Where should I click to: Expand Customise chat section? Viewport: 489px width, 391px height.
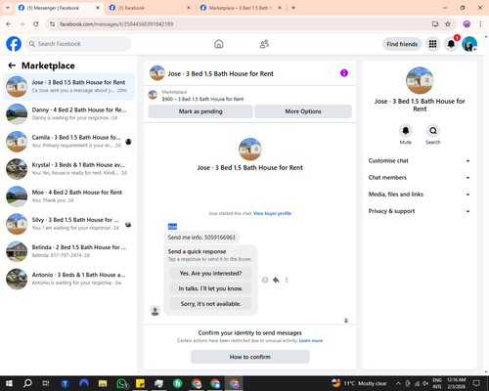[x=420, y=160]
